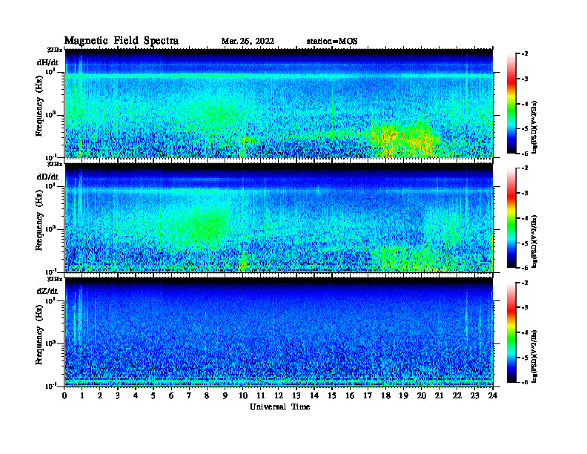Click hour tick label "18" on time axis
587x454 pixels.
(385, 395)
